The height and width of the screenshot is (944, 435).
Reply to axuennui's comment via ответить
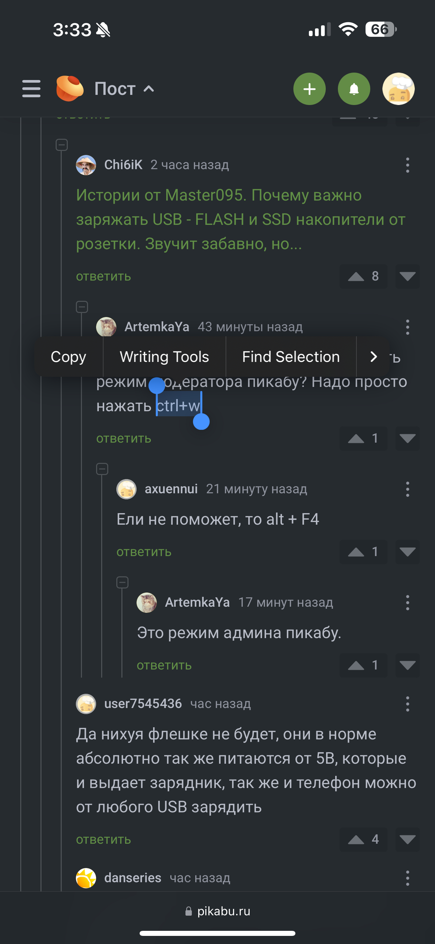click(x=144, y=552)
